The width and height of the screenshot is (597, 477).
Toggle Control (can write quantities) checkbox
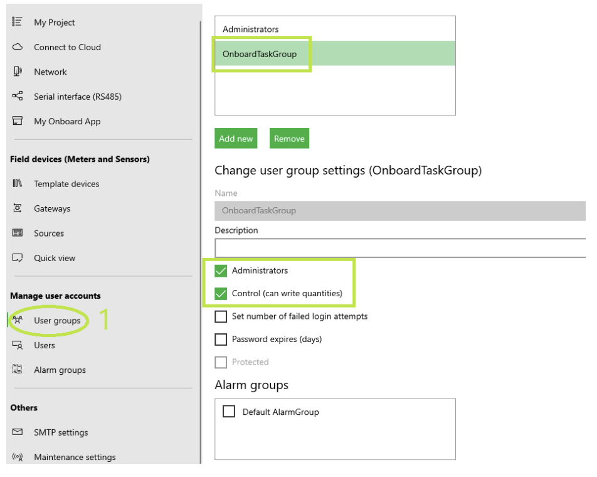click(x=221, y=294)
